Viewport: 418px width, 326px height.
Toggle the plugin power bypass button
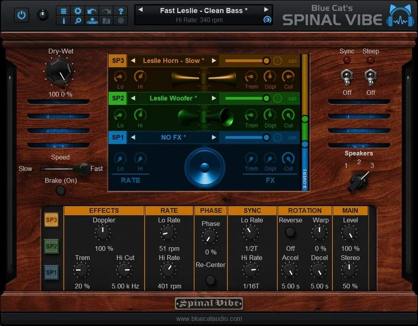(x=21, y=15)
